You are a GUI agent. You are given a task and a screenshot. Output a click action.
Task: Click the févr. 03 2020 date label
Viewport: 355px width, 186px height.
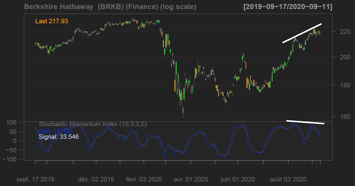[144, 180]
